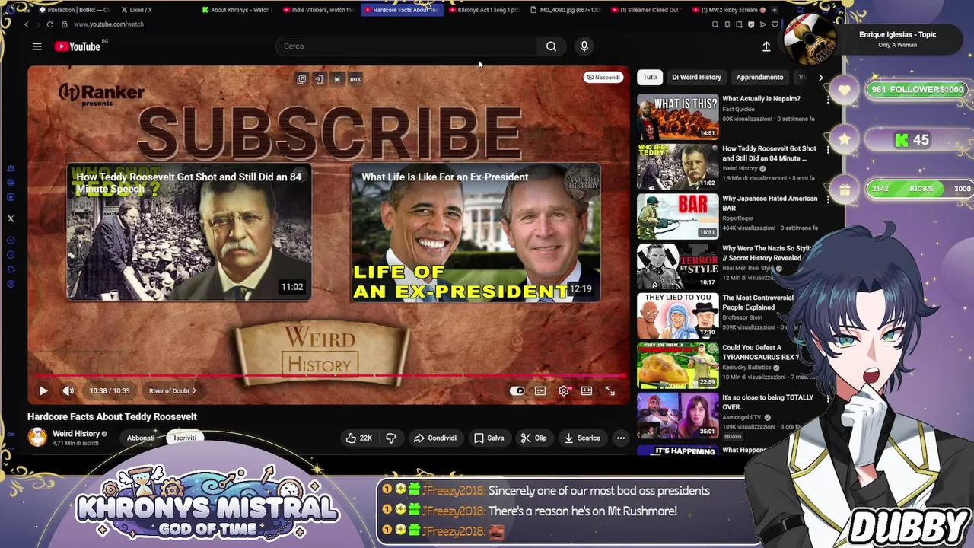The image size is (974, 548).
Task: Switch to IMG_4090.jpg browser tab
Action: coord(565,10)
